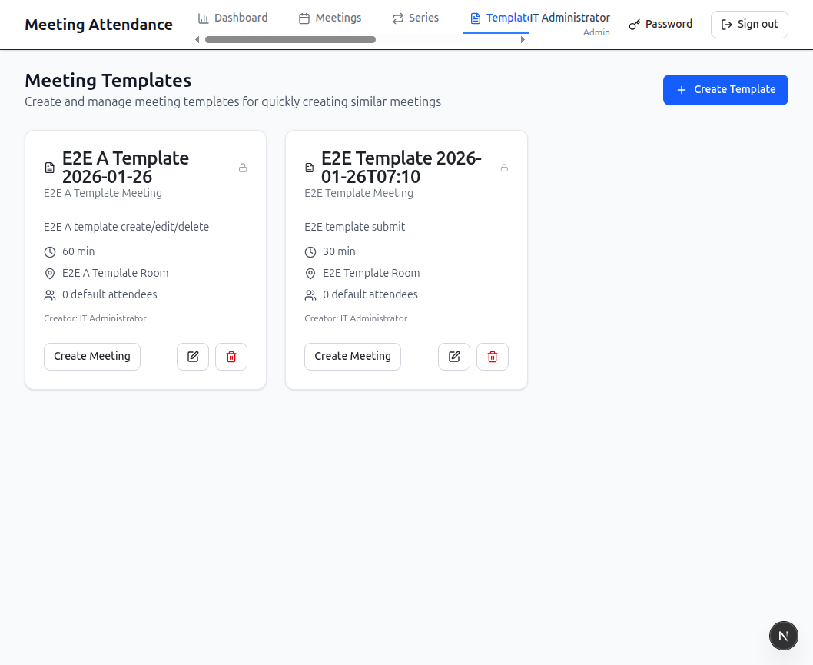Click edit icon on E2E A Template card
The height and width of the screenshot is (665, 813).
click(193, 357)
